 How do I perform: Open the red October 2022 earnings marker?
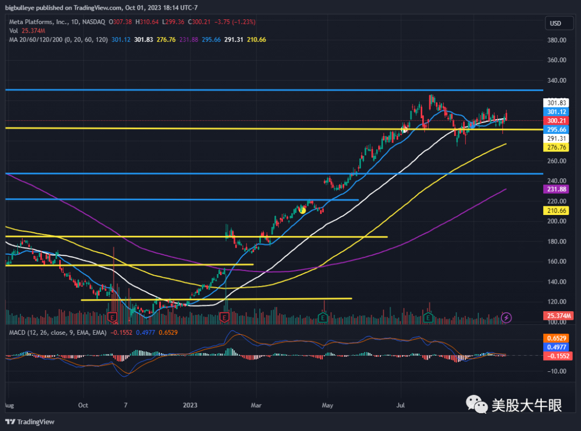112,317
